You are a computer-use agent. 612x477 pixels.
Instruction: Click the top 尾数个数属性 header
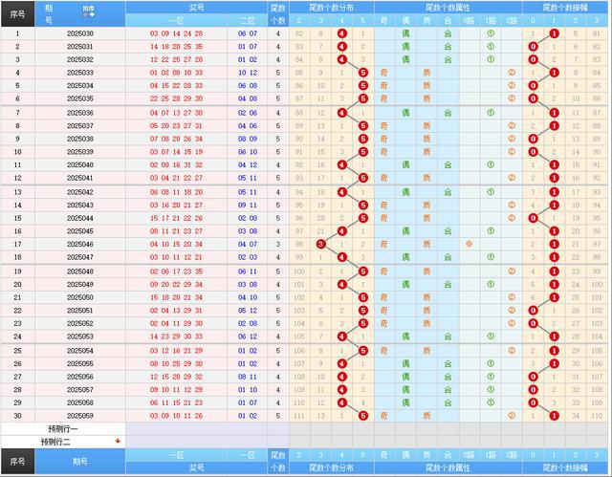tap(448, 8)
